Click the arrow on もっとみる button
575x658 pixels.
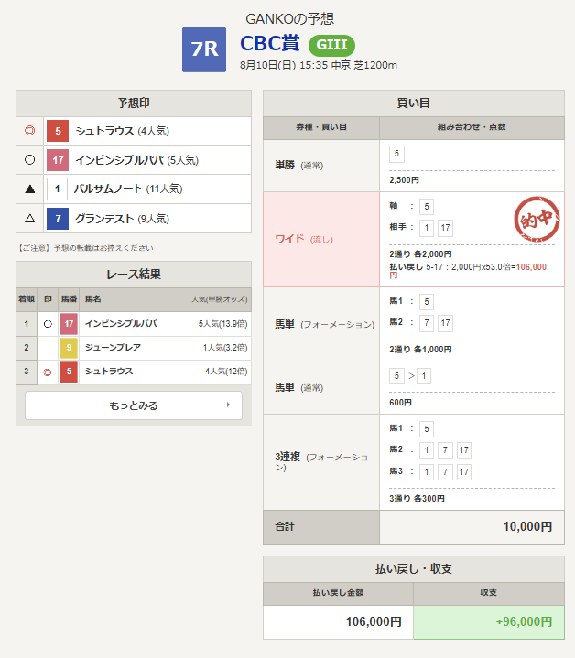(228, 405)
